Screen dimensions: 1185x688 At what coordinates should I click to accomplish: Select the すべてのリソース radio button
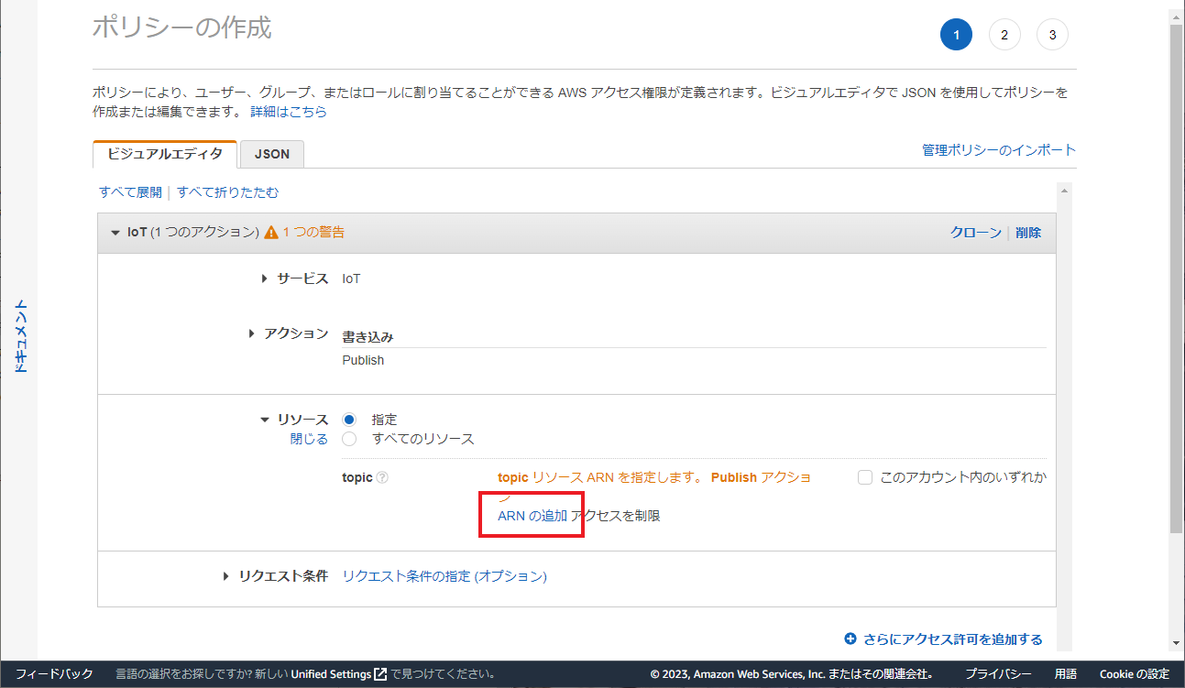pos(349,439)
